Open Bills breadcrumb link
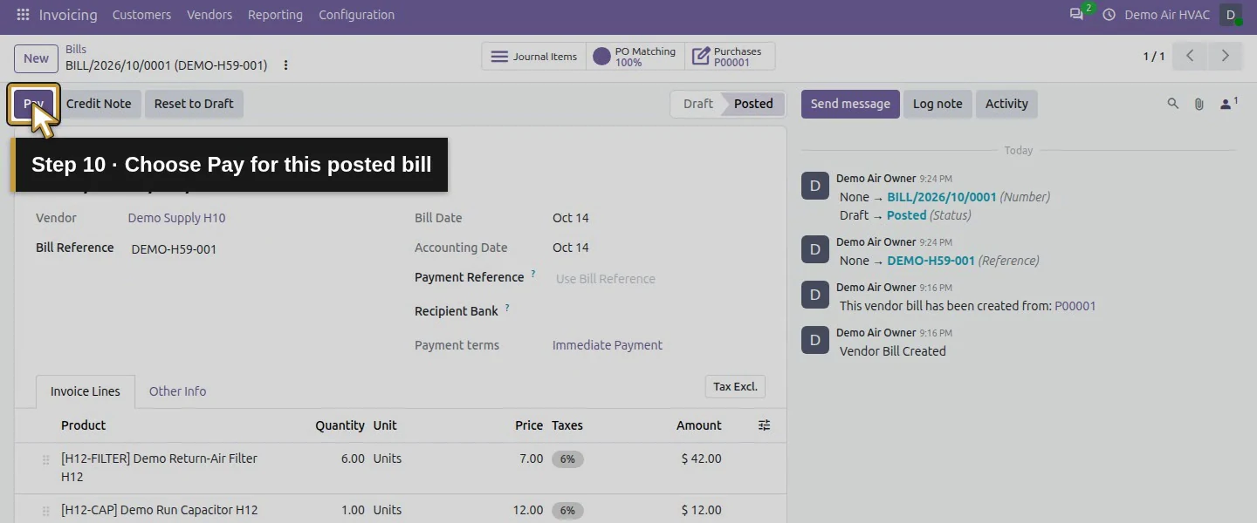 [76, 49]
